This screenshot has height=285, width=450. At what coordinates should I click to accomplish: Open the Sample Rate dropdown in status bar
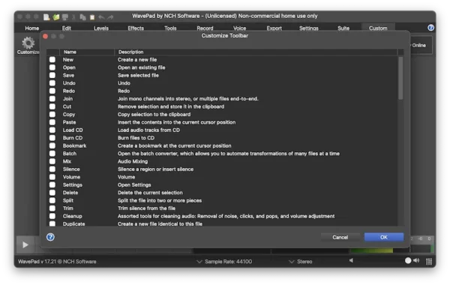(x=224, y=262)
